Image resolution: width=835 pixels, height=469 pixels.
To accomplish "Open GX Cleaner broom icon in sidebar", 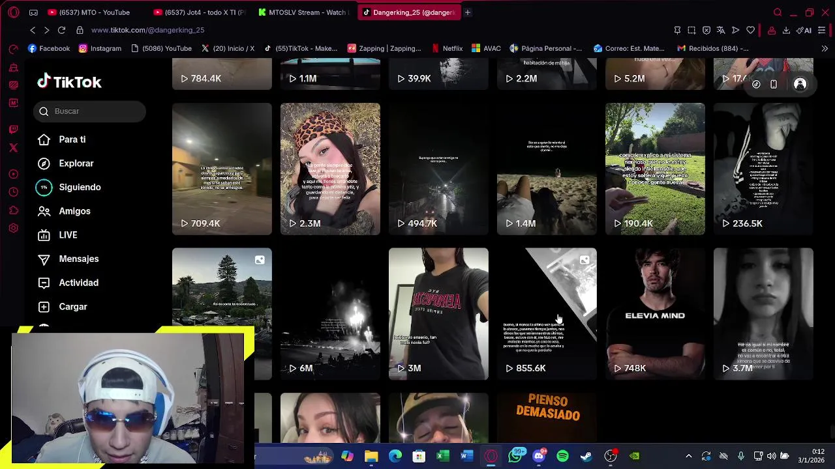I will point(13,67).
